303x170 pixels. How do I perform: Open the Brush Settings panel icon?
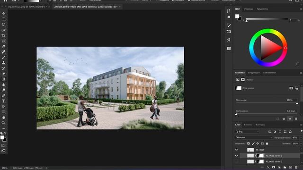point(229,25)
